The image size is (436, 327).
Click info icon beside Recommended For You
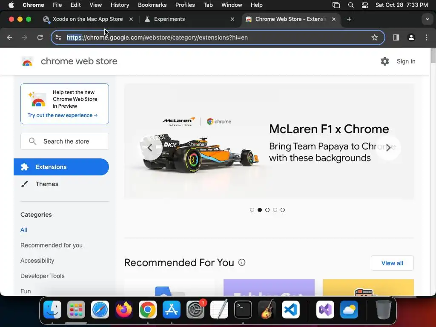(x=242, y=262)
